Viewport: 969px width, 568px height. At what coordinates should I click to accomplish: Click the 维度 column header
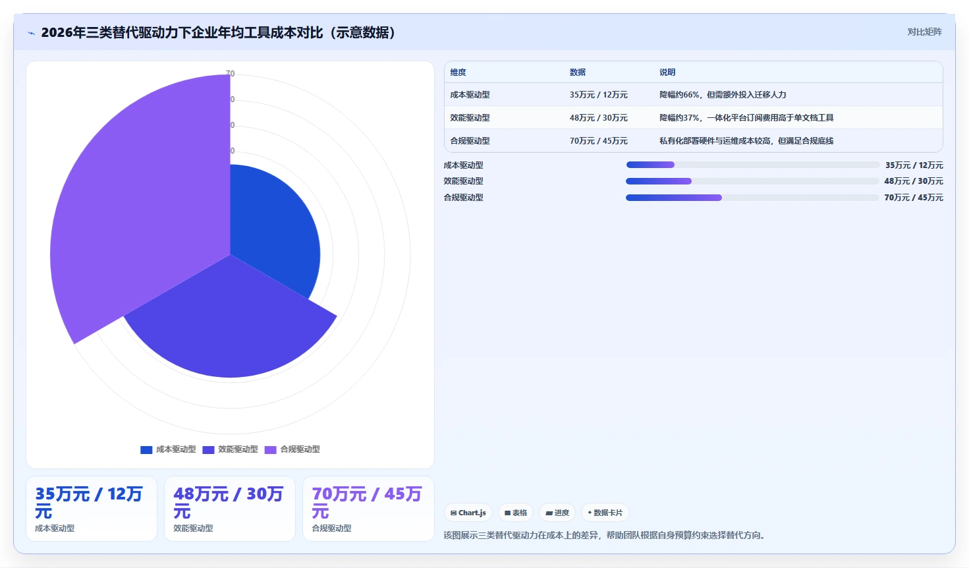click(458, 72)
